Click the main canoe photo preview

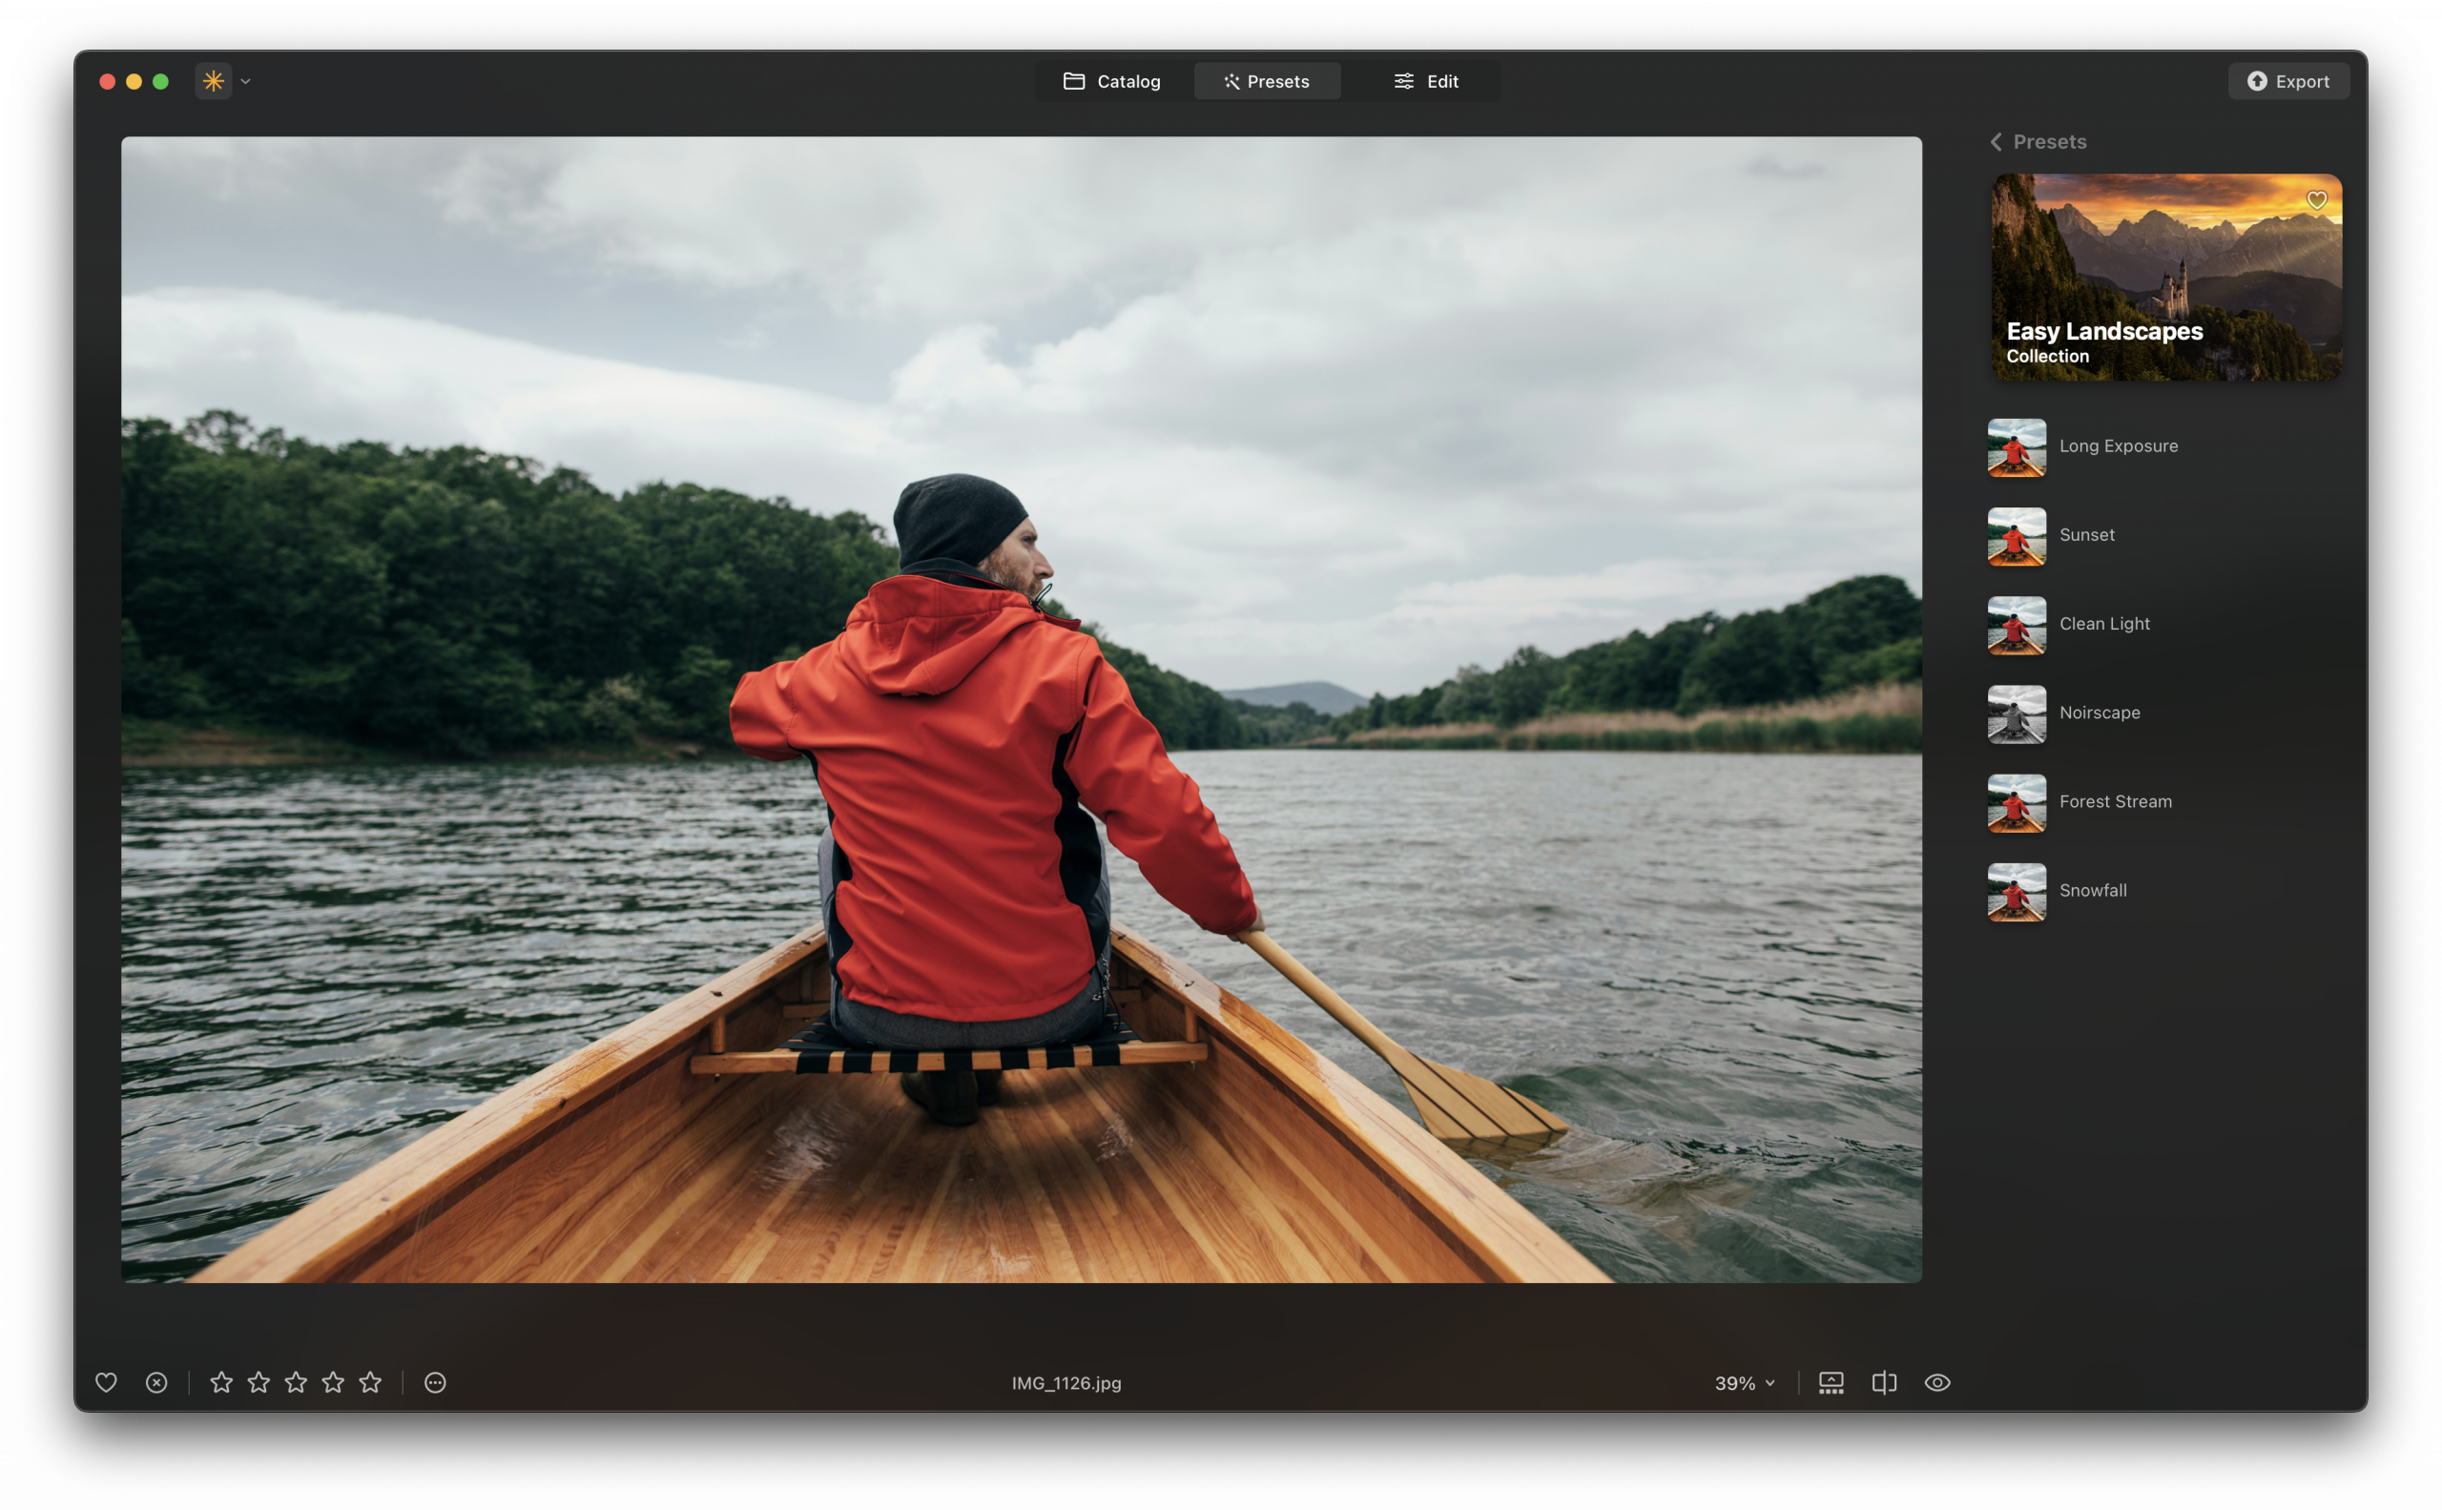pyautogui.click(x=1021, y=709)
